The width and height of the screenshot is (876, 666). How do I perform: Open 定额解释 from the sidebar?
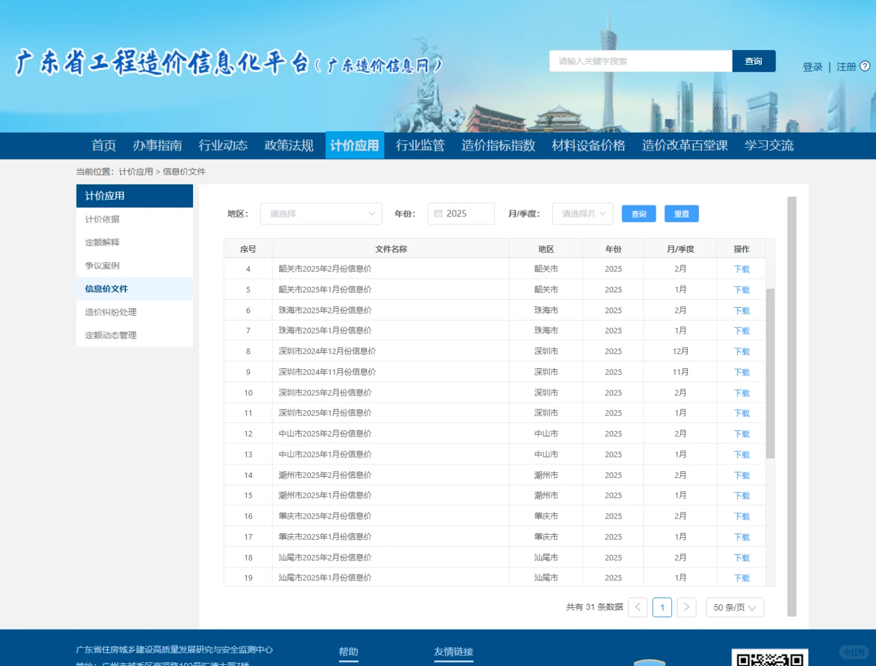click(102, 242)
